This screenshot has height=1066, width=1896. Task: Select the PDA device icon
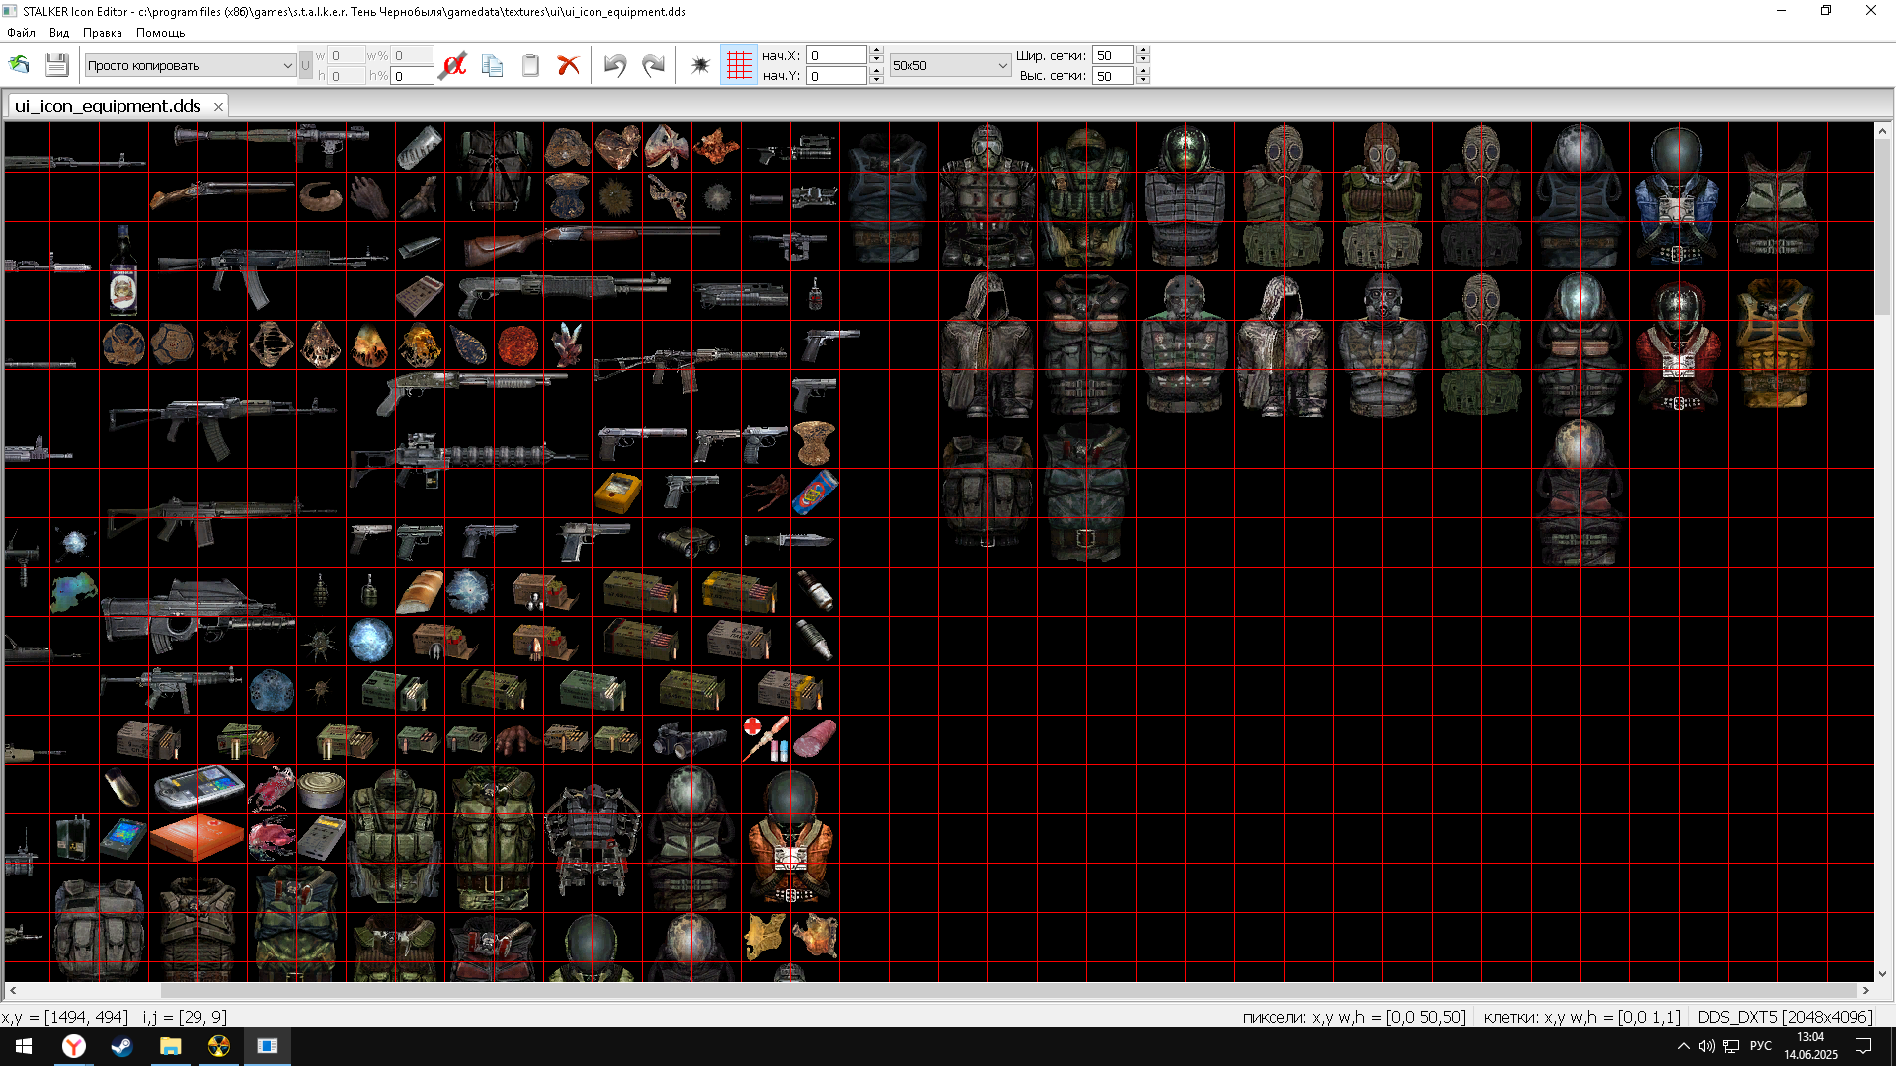[x=198, y=787]
